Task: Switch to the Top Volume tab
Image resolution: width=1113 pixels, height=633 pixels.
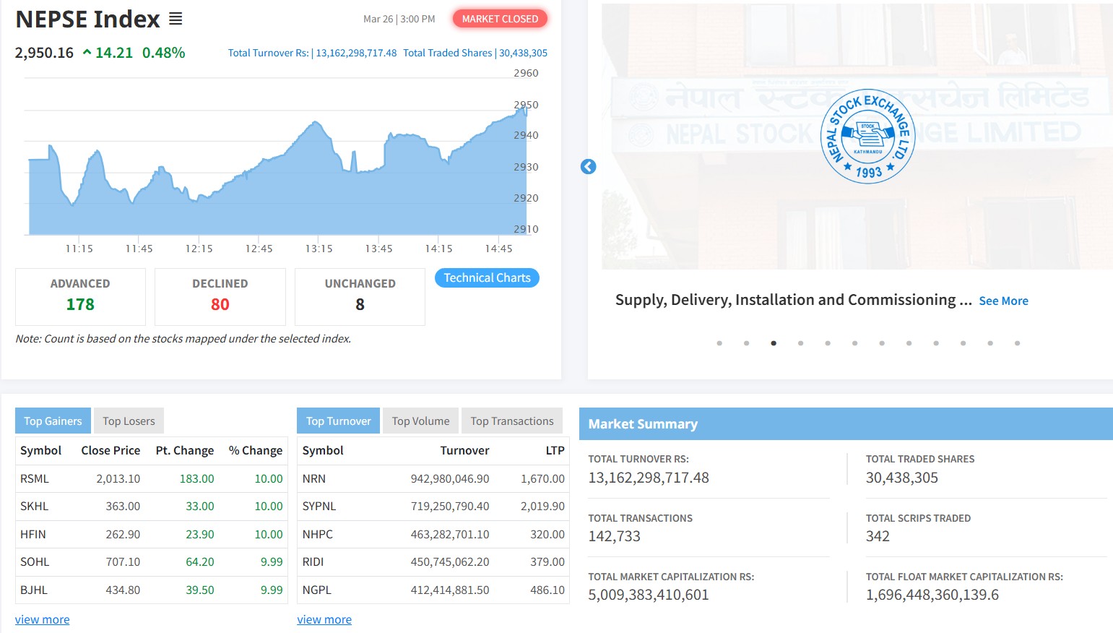Action: tap(420, 421)
